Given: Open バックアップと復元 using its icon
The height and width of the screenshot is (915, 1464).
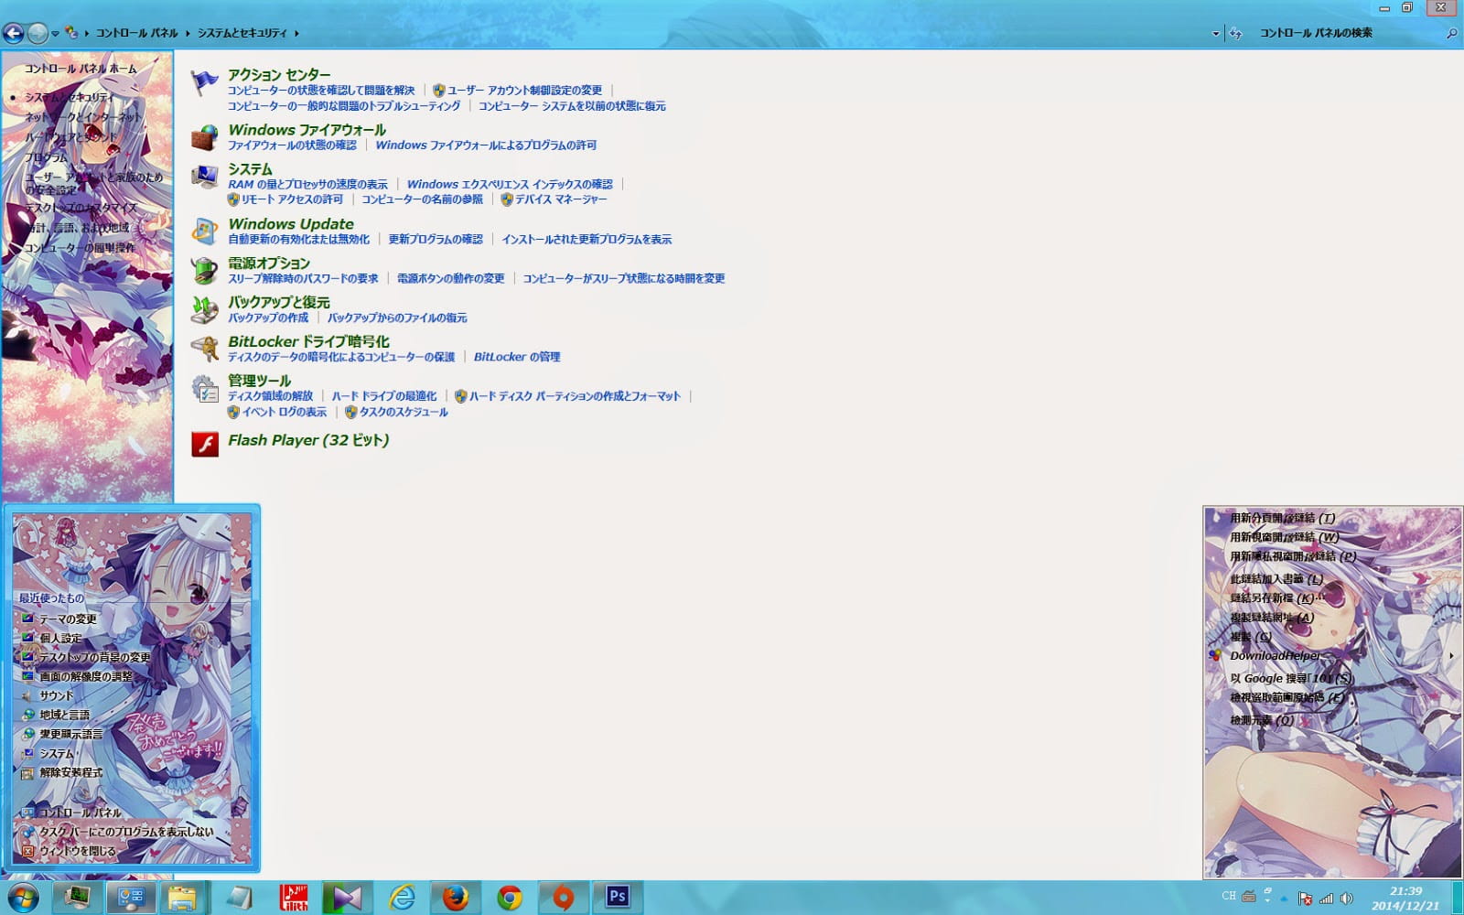Looking at the screenshot, I should (203, 308).
